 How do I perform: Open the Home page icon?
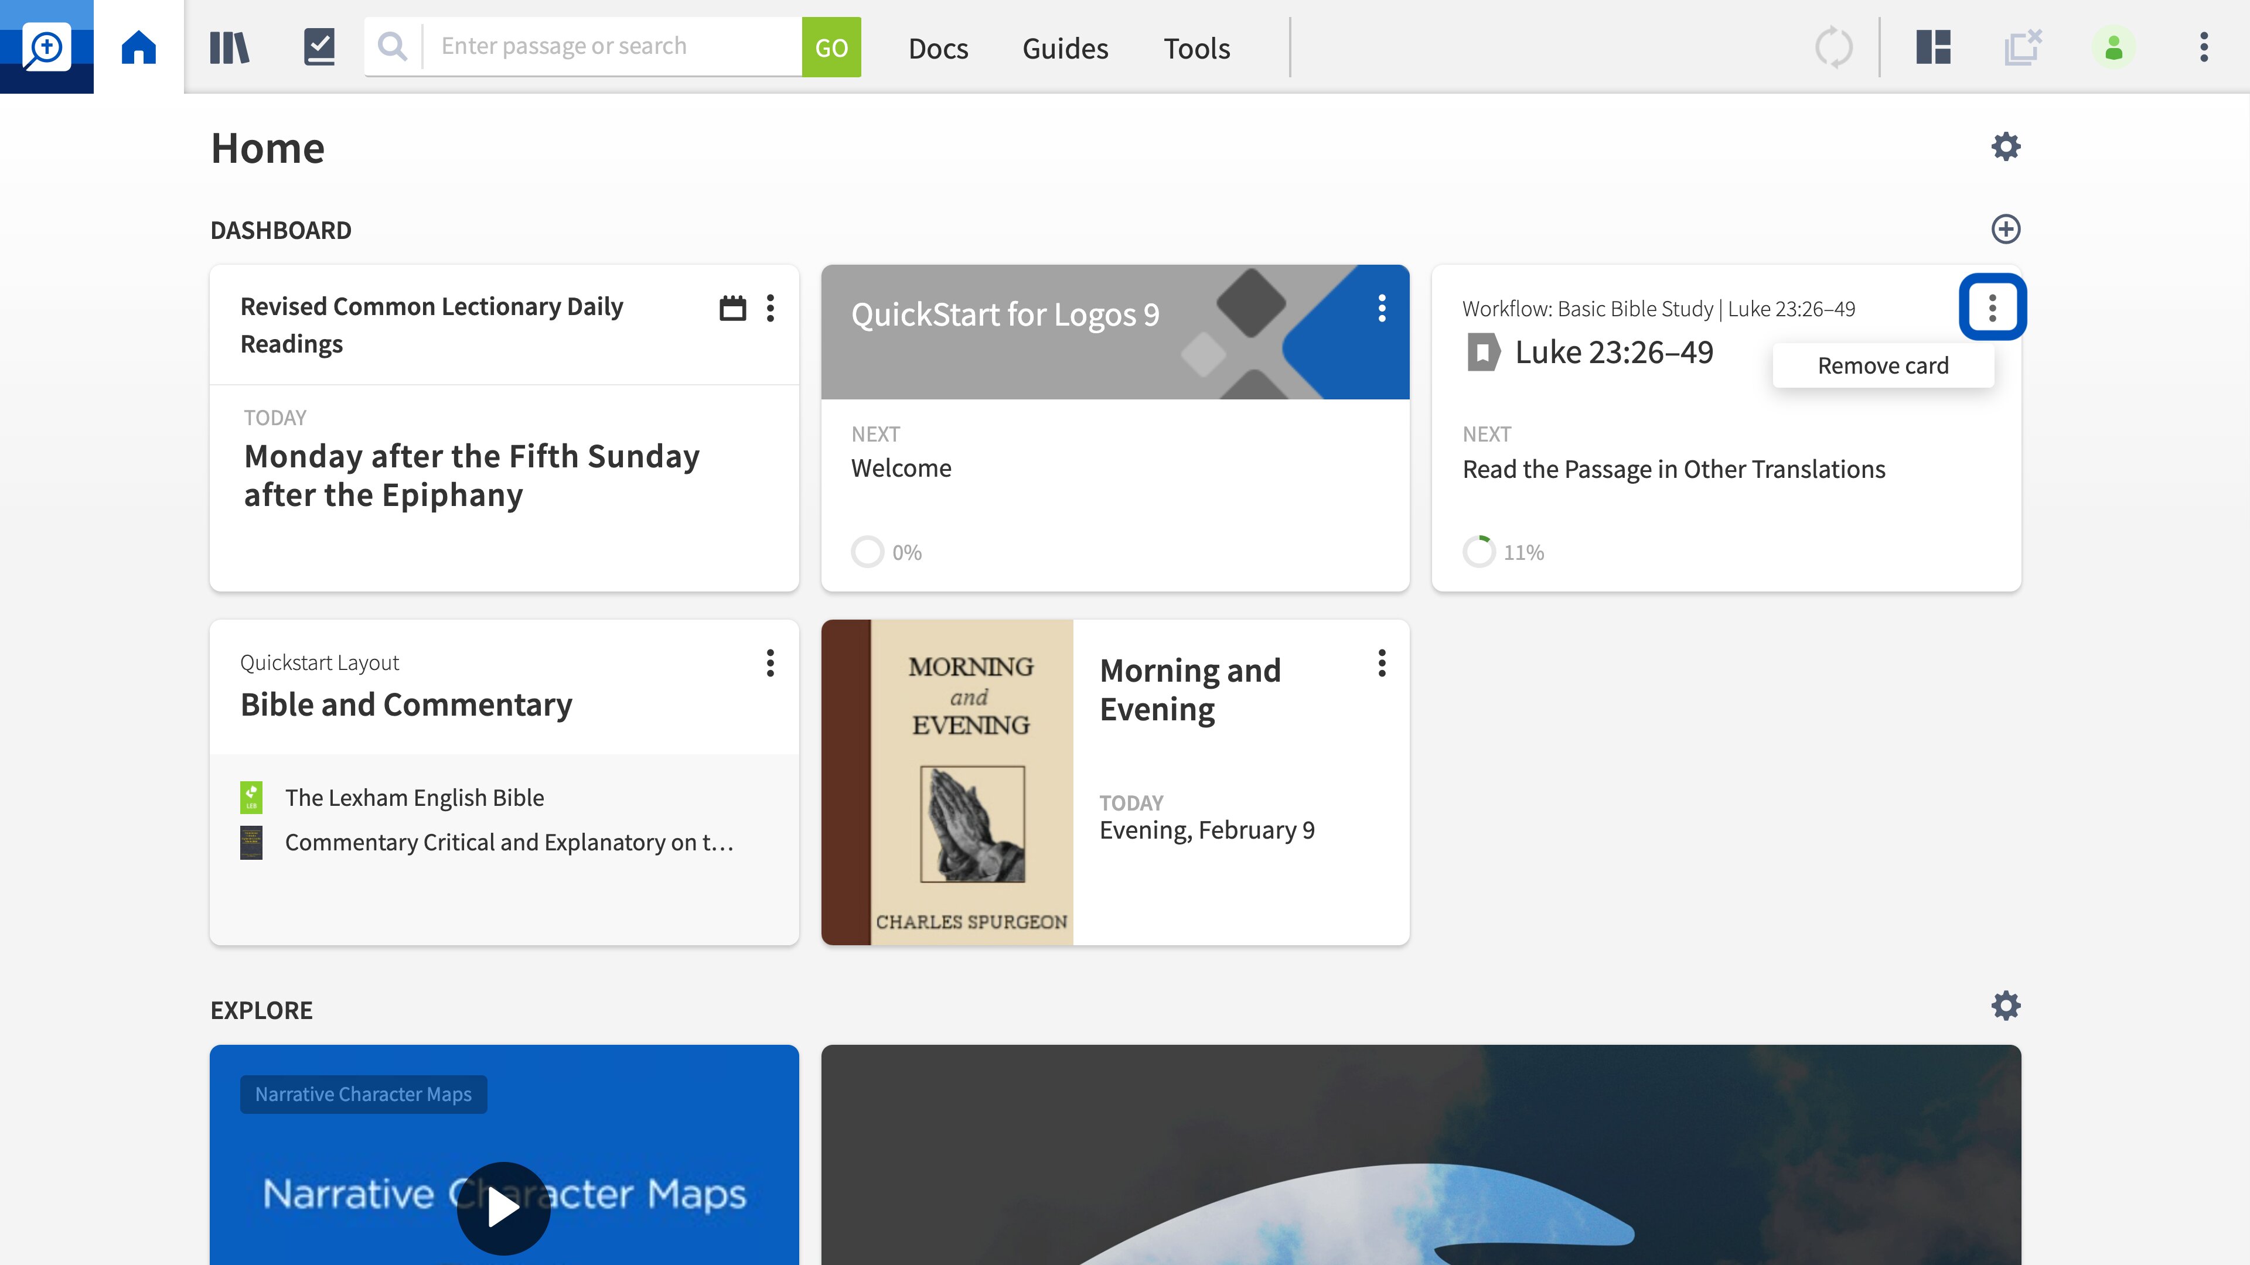[x=139, y=47]
